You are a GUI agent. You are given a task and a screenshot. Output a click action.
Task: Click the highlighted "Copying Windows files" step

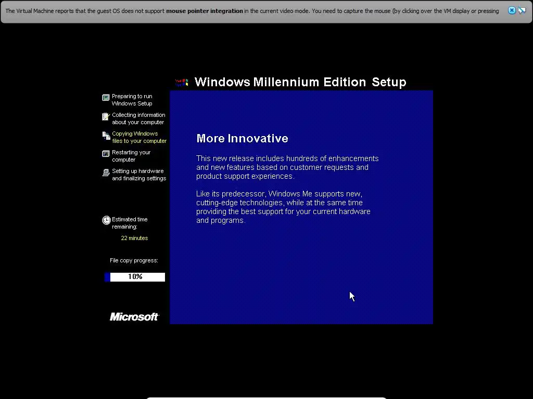[x=139, y=137]
